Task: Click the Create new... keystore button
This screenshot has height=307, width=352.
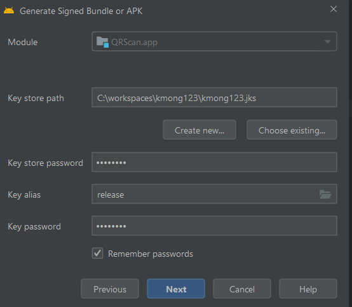Action: [x=200, y=130]
